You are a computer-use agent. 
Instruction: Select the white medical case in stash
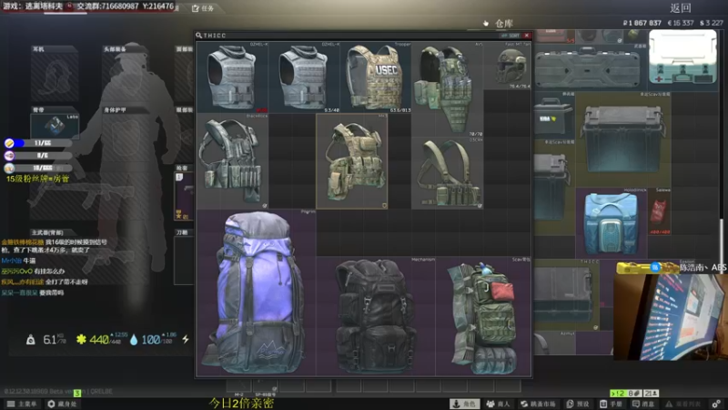[682, 57]
